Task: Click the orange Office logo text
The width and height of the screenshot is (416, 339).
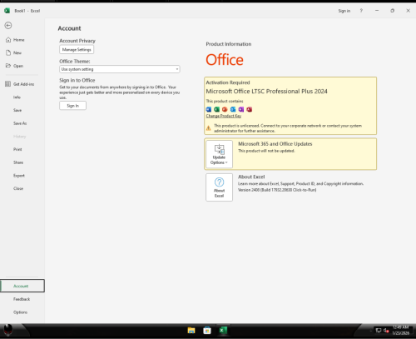Action: (225, 60)
